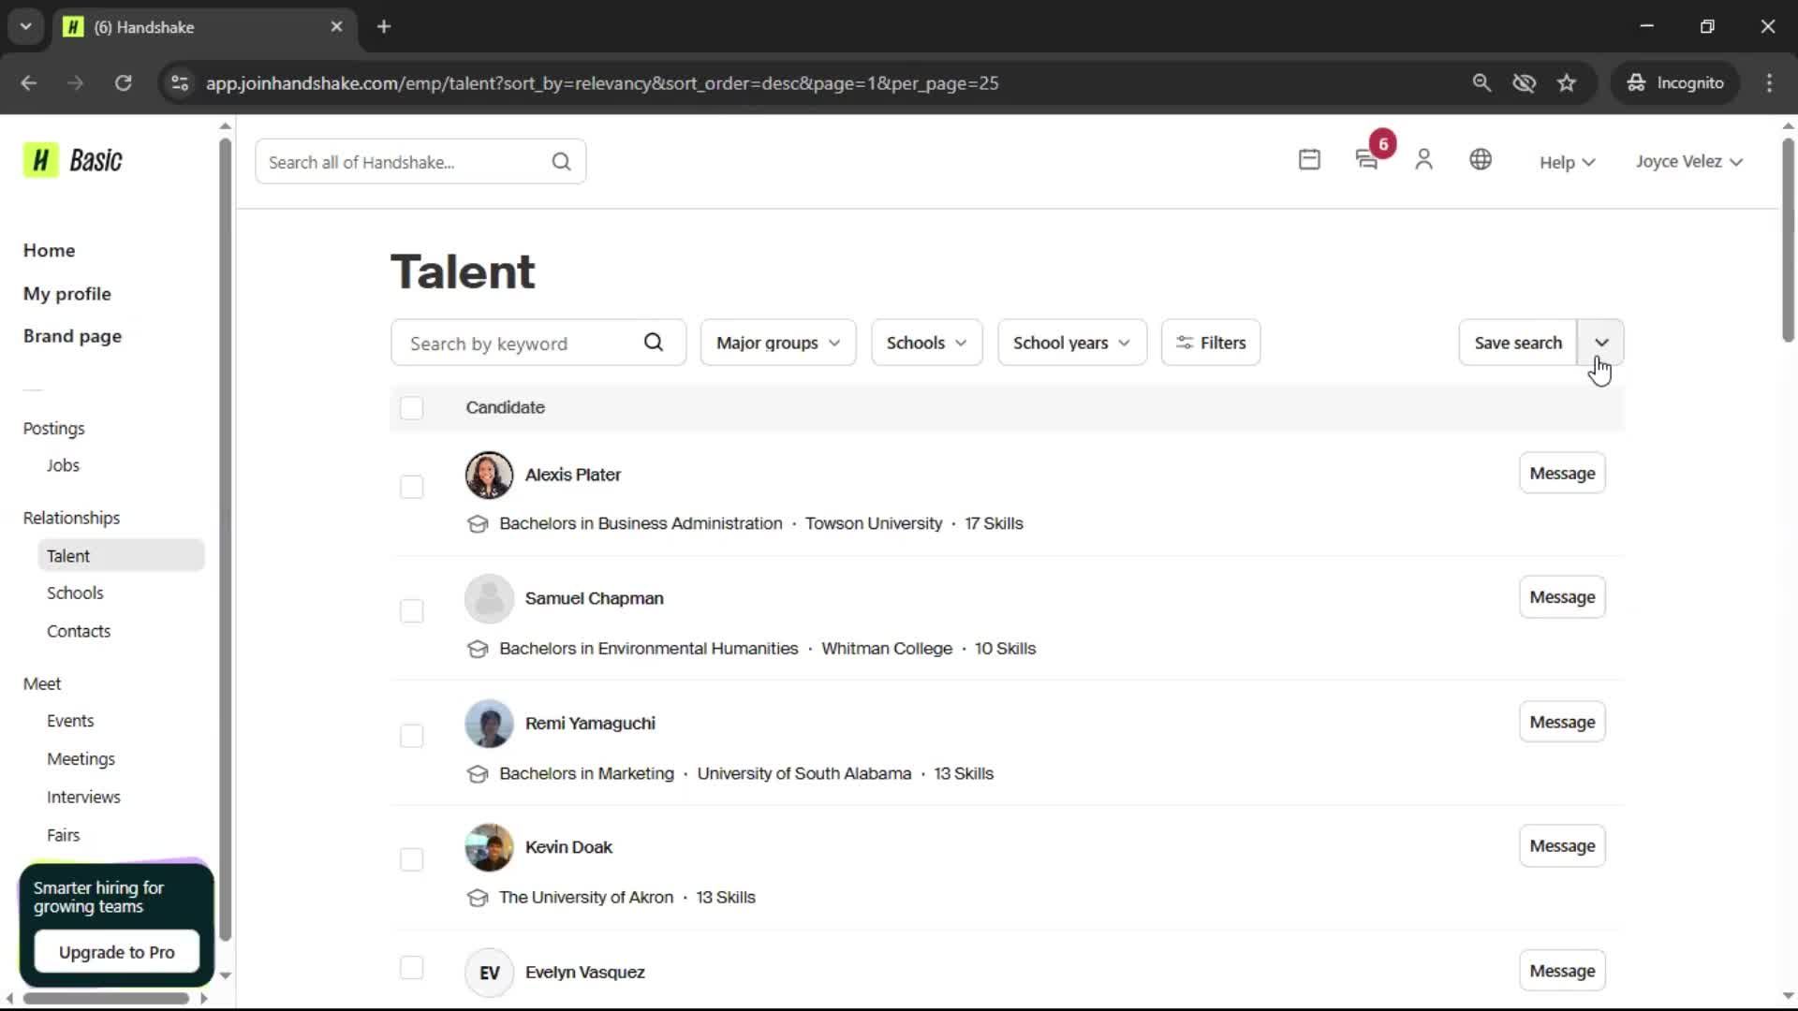This screenshot has width=1798, height=1011.
Task: Expand the School years filter
Action: pyautogui.click(x=1072, y=343)
